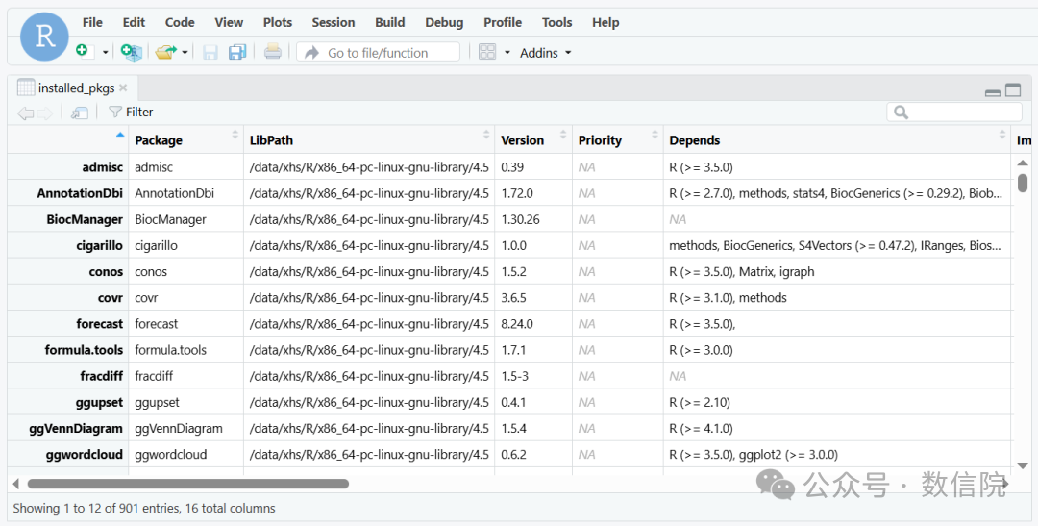Open the Addins dropdown

point(545,53)
